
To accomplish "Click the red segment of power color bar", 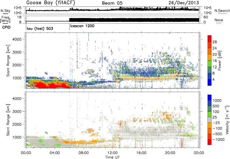I will point(210,38).
